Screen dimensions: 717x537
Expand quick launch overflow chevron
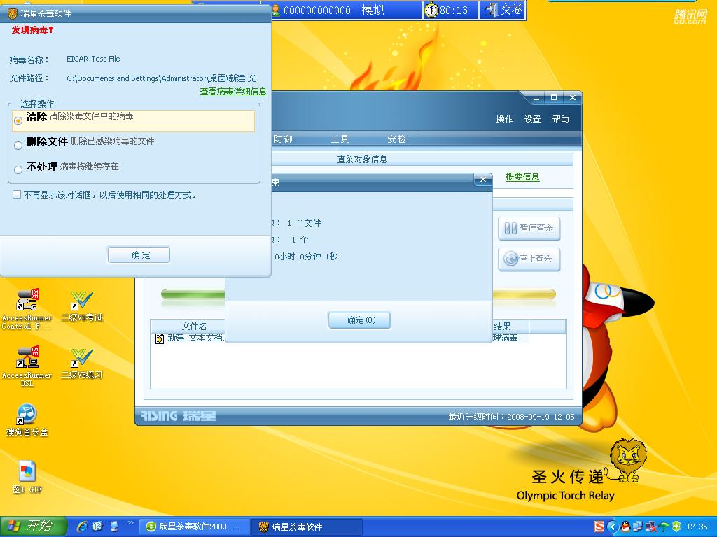click(130, 523)
